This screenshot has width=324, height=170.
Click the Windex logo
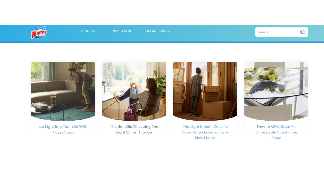click(39, 33)
